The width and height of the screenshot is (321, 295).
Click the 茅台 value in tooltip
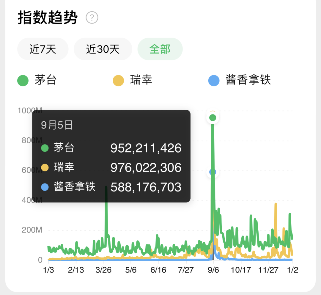tap(146, 148)
